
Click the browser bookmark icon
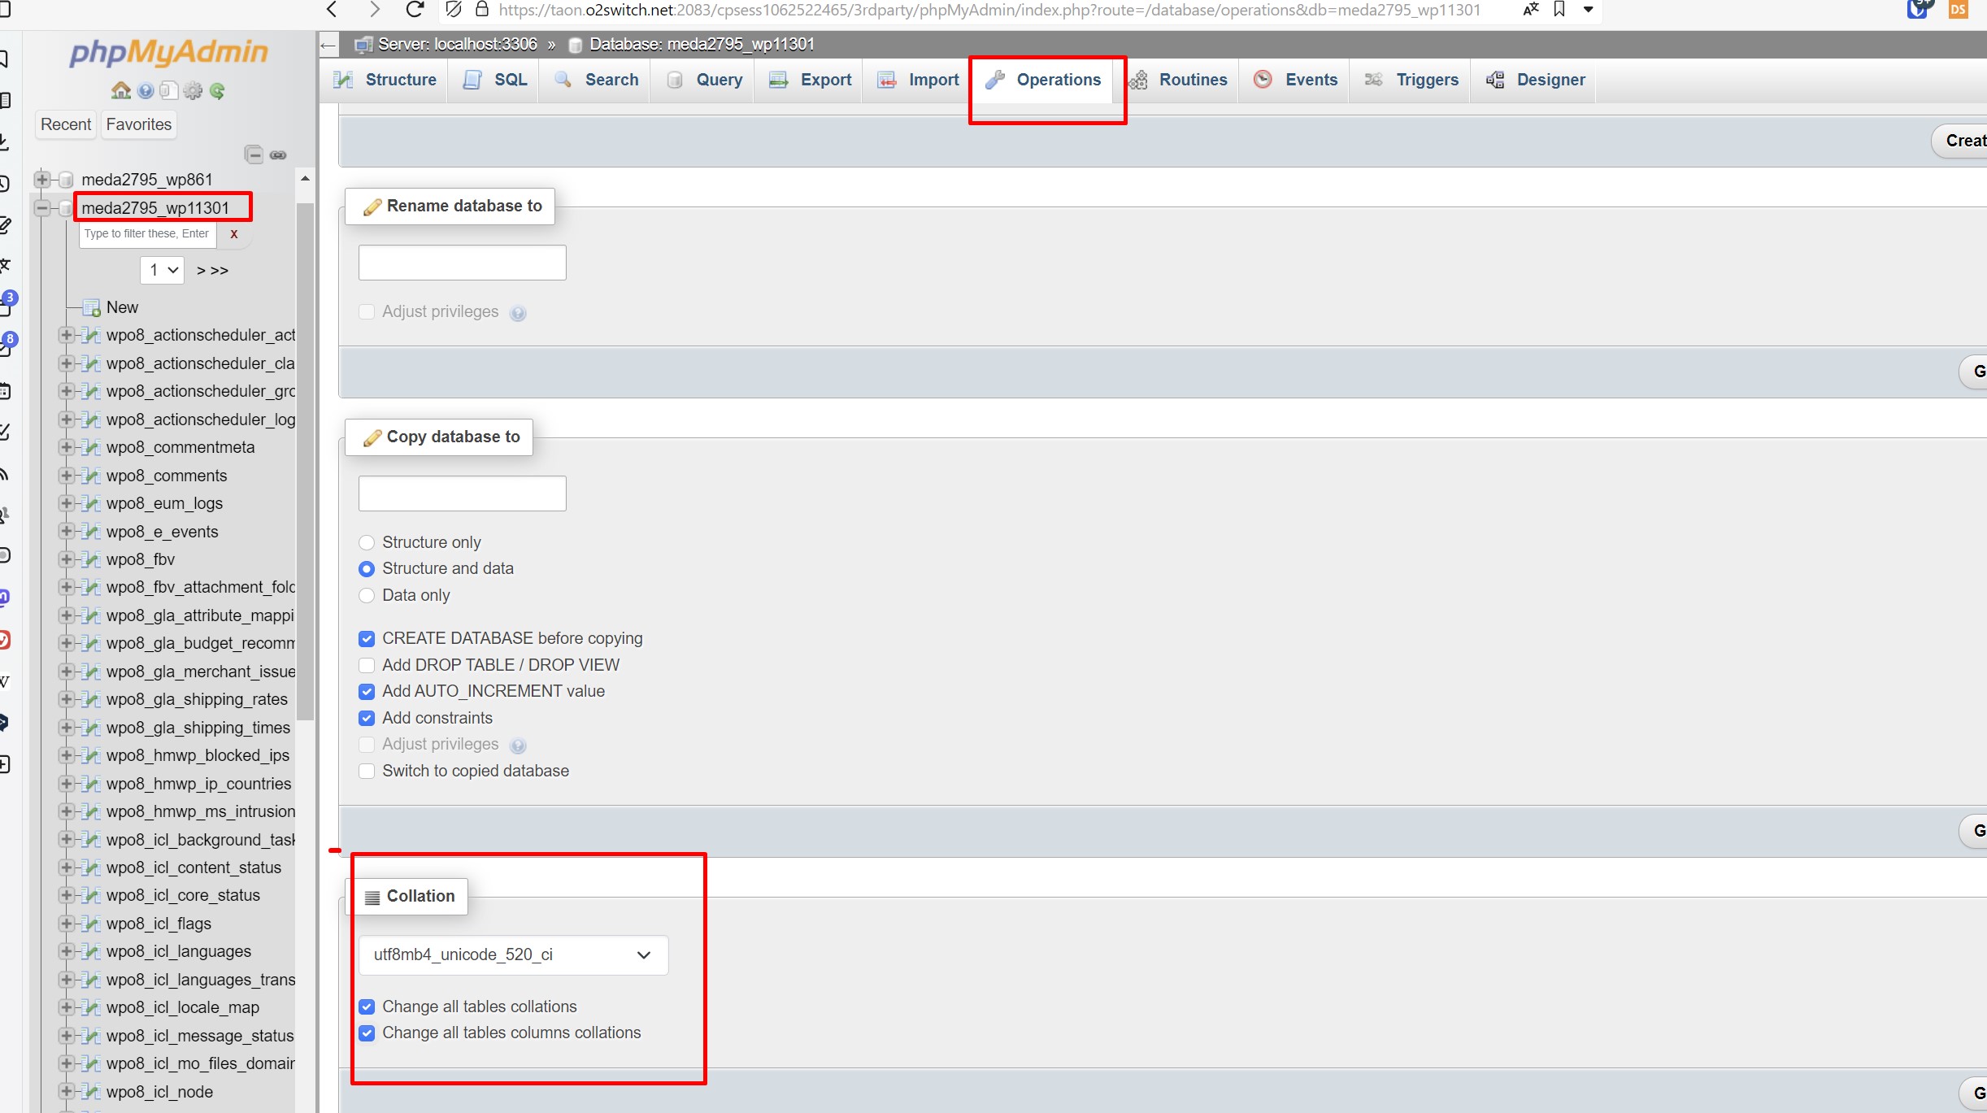click(x=1559, y=10)
